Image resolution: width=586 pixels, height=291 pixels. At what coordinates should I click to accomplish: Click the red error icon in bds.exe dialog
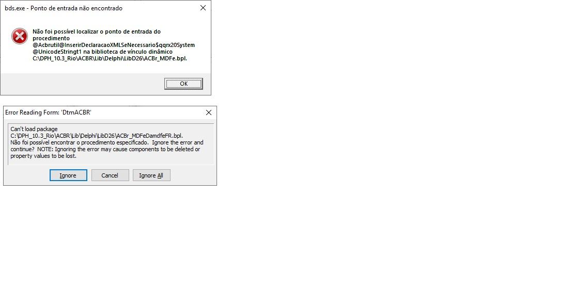(20, 36)
